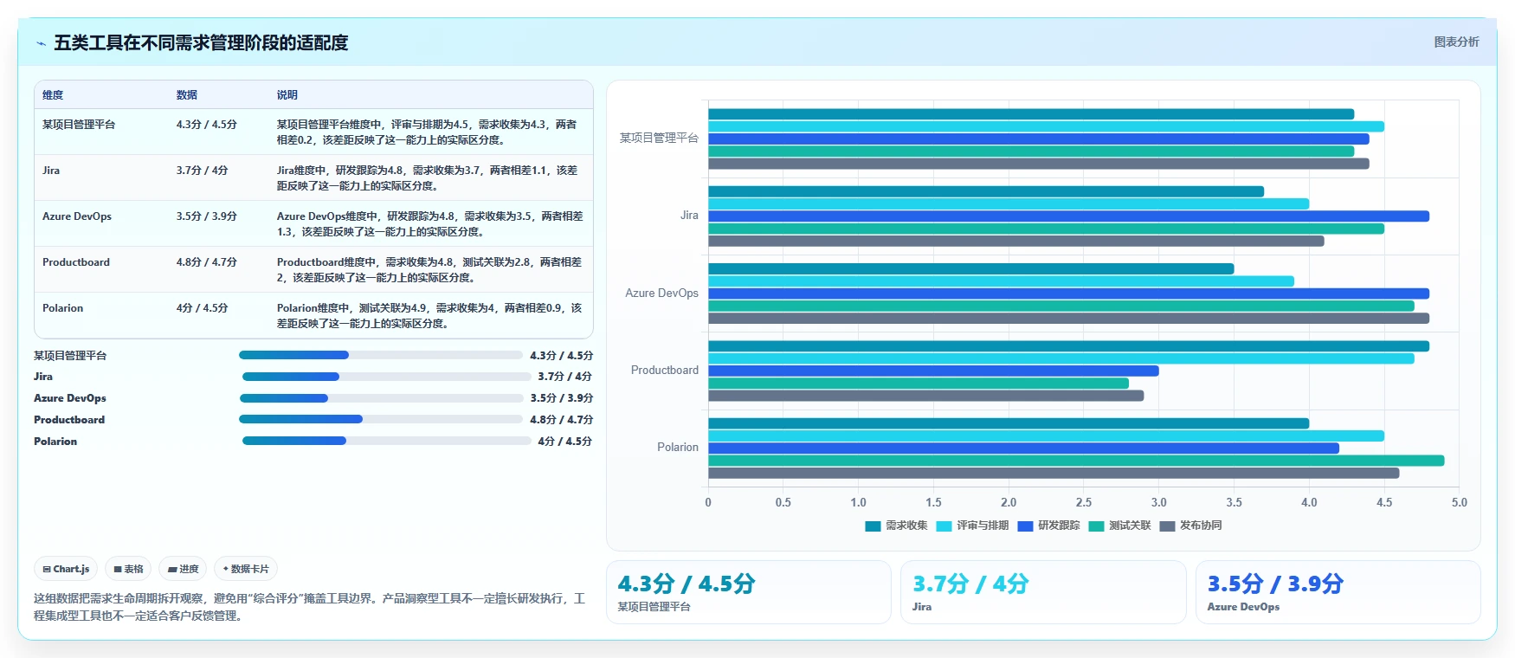This screenshot has width=1515, height=658.
Task: Toggle the 研发跟踪 legend series
Action: tap(1048, 526)
